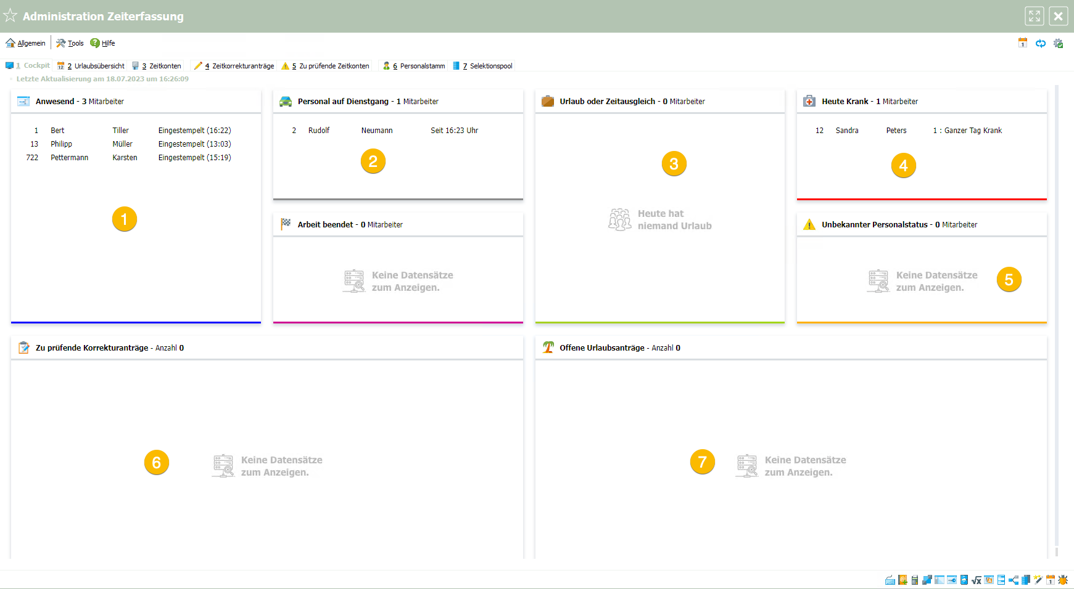Click the calendar icon in the top toolbar
Image resolution: width=1074 pixels, height=589 pixels.
pyautogui.click(x=1023, y=43)
